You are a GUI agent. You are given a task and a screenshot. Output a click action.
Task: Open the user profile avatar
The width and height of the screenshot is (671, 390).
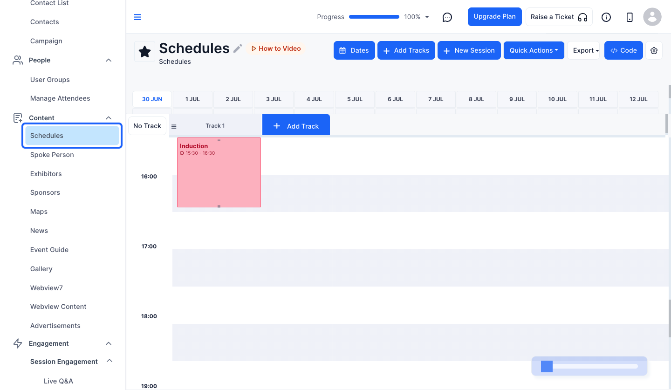[652, 17]
